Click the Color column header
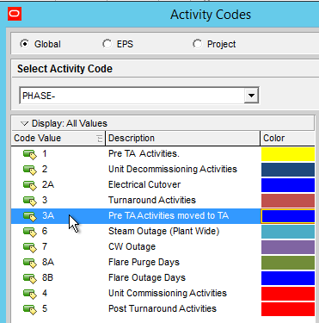The image size is (319, 323). [287, 139]
